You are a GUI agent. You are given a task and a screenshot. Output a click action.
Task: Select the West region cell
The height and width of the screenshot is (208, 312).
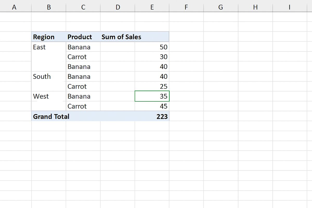click(49, 96)
